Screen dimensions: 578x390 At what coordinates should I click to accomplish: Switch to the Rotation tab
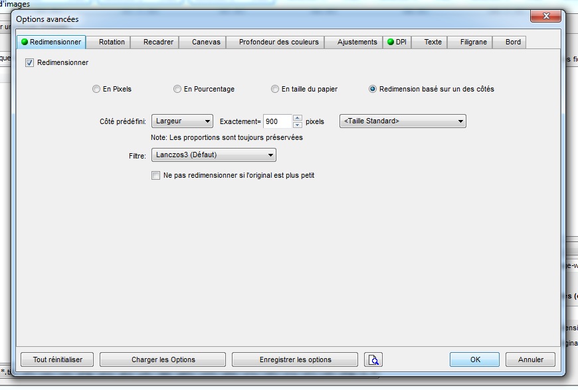[112, 42]
